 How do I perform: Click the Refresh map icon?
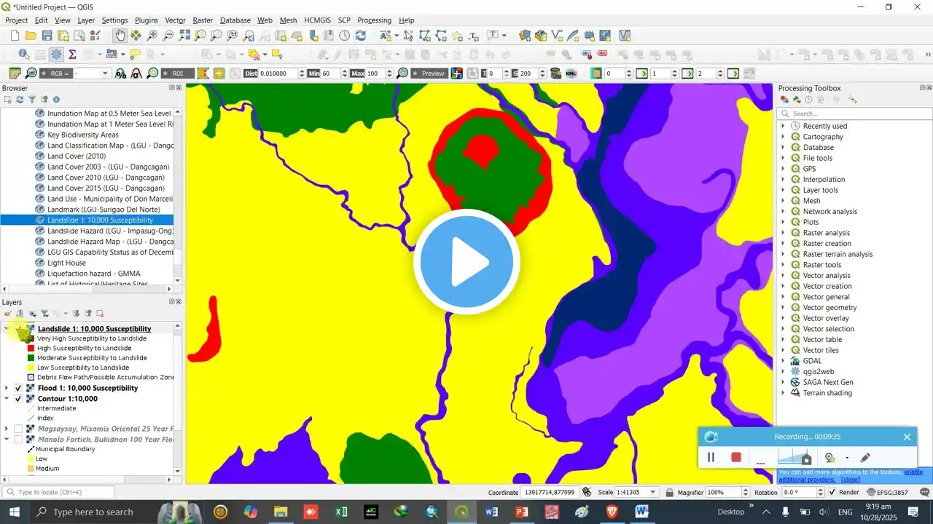[x=360, y=35]
